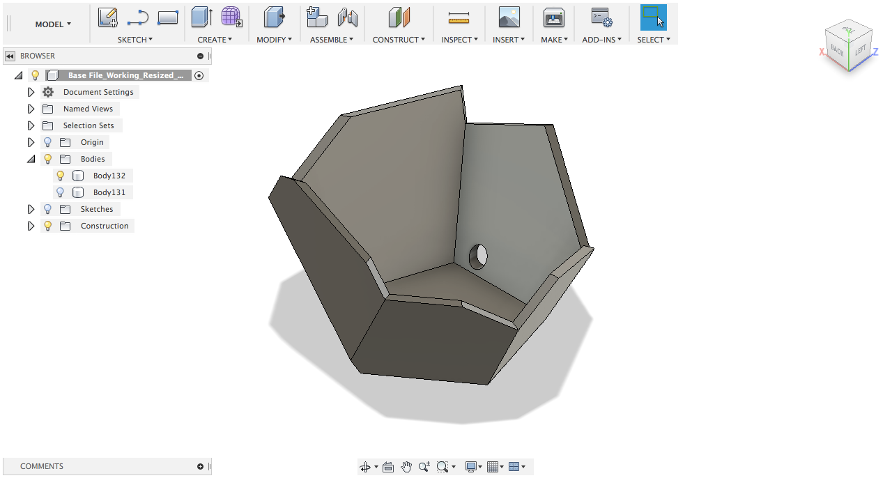Collapse the Browser panel with double arrows
Screen dimensions: 892x478
tap(10, 56)
